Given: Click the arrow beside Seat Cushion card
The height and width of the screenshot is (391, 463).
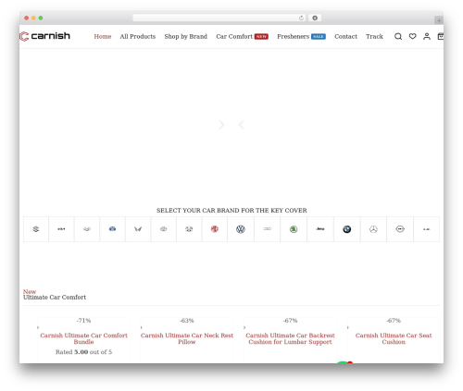Looking at the screenshot, I should tap(348, 327).
